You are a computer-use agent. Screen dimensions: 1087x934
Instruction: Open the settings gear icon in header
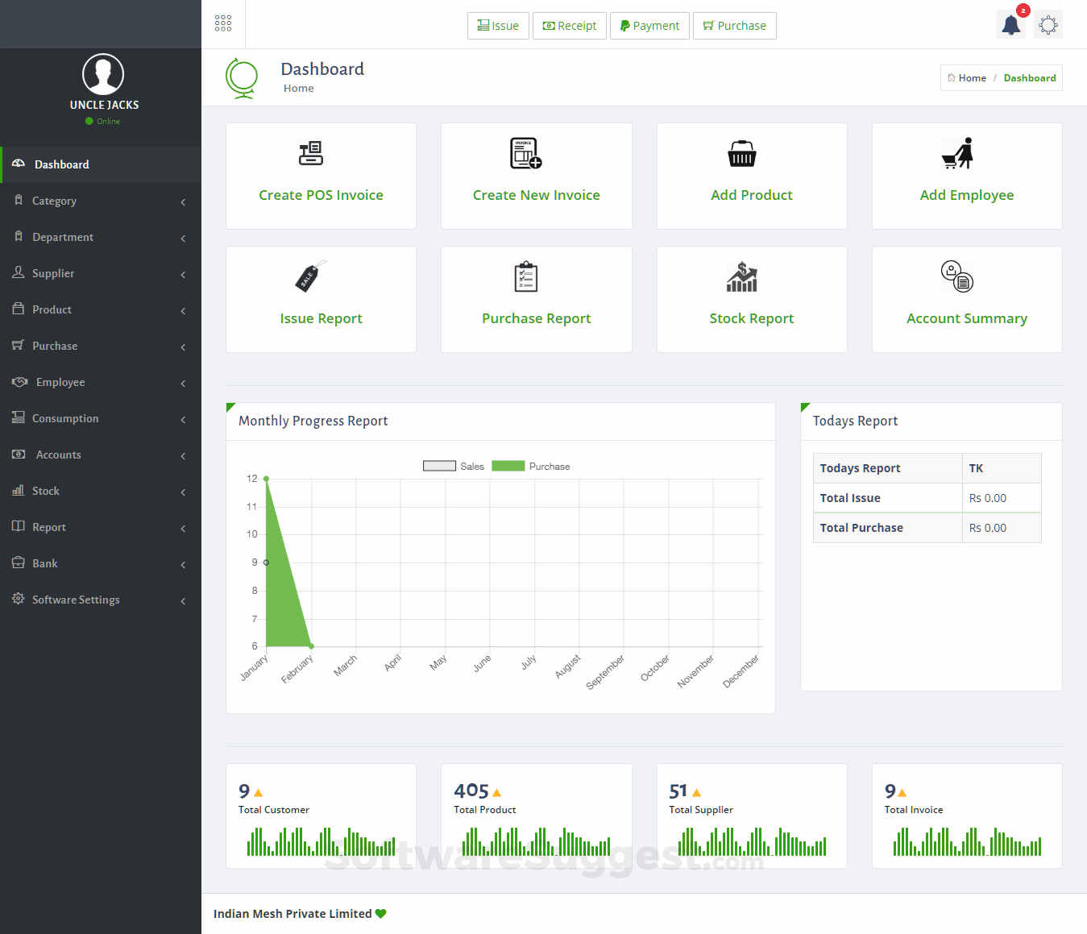(1048, 25)
